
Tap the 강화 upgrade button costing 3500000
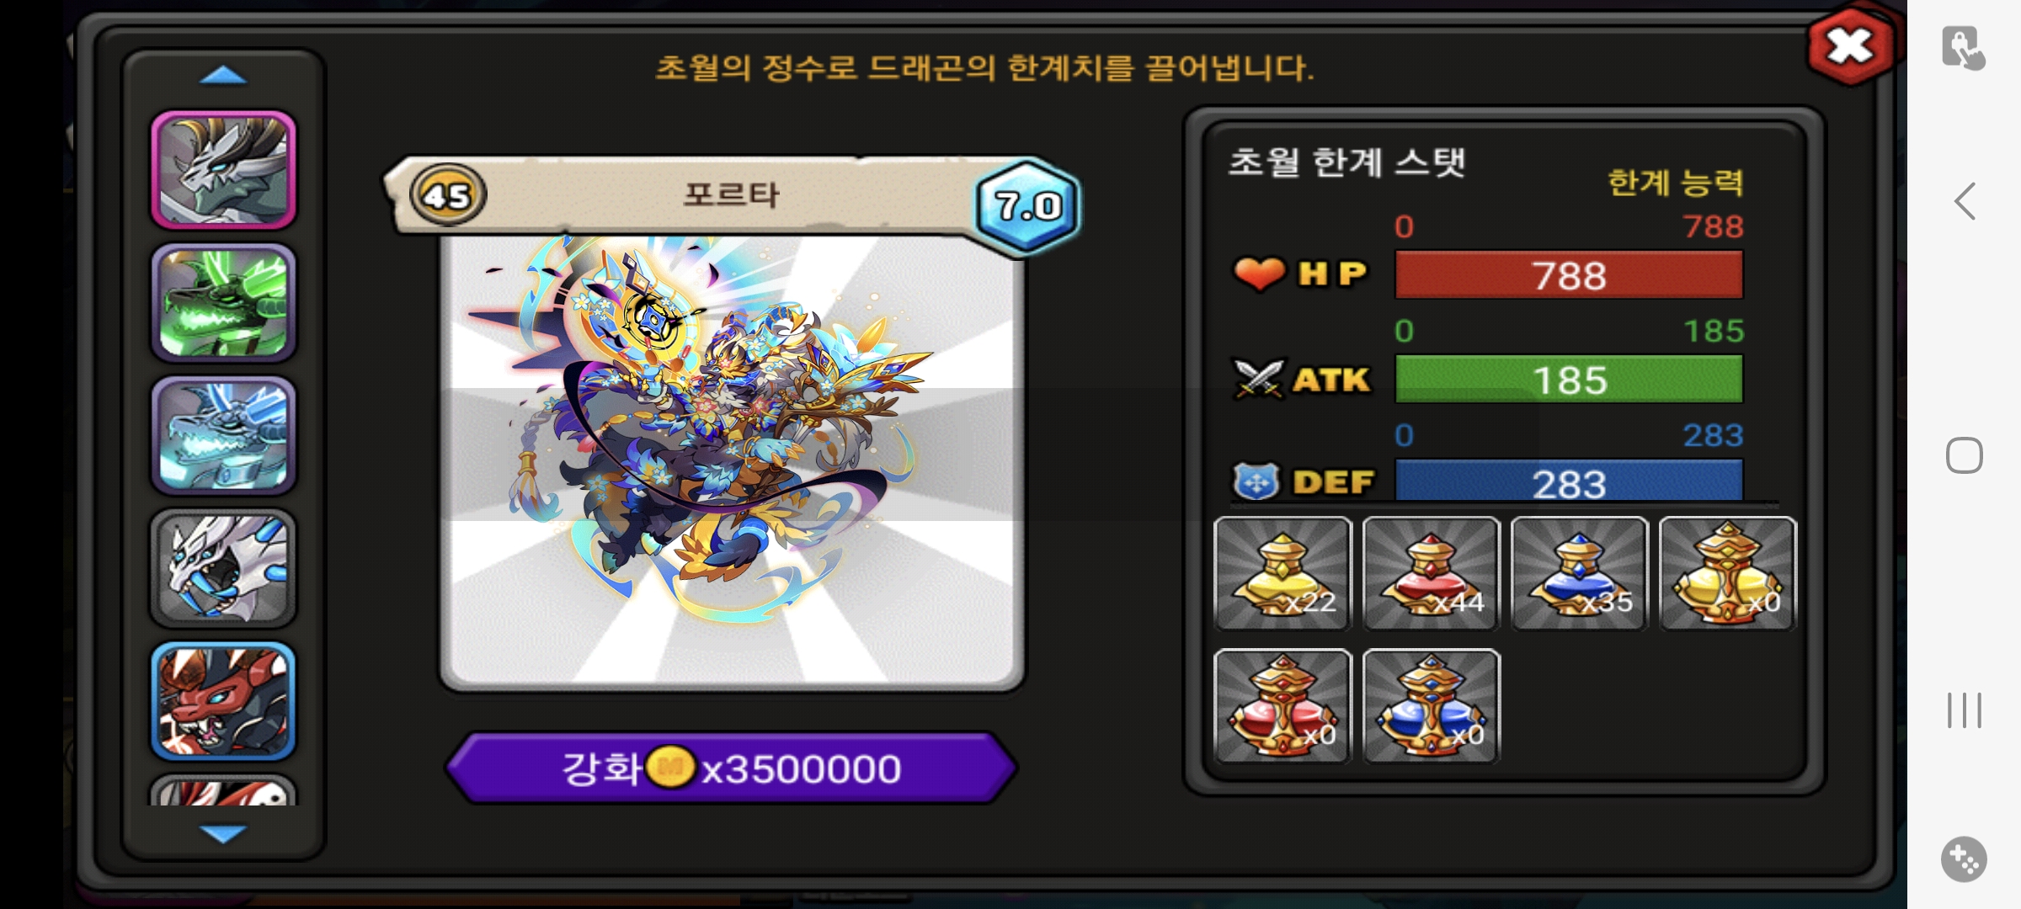tap(731, 768)
